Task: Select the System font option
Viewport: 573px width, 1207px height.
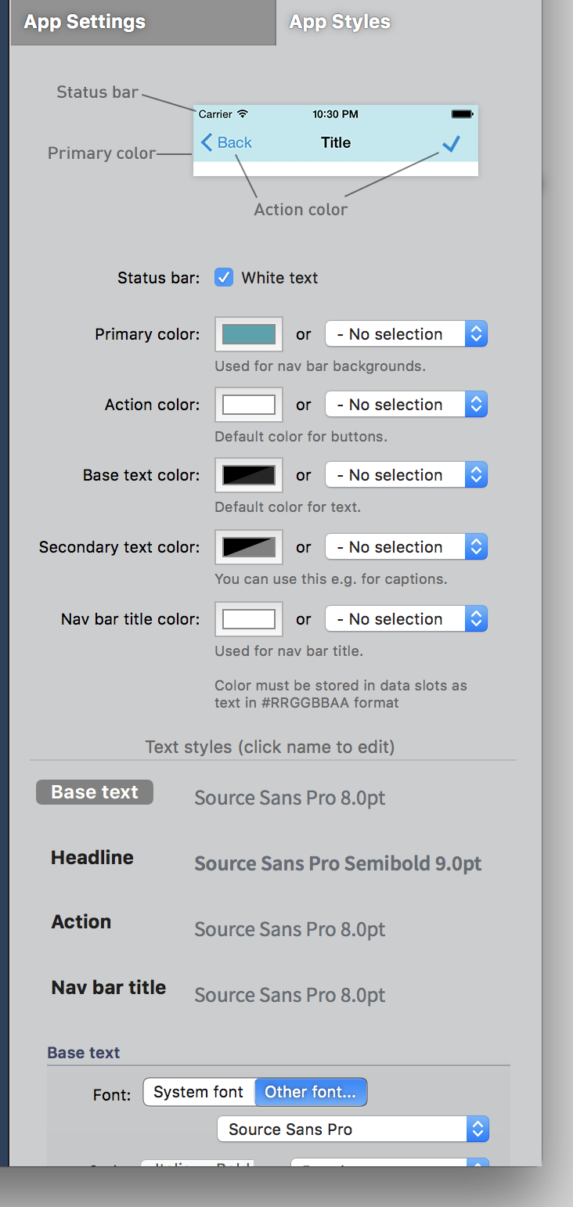Action: [199, 1092]
